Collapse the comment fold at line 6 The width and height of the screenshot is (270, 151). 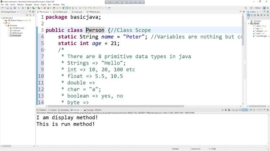click(45, 50)
